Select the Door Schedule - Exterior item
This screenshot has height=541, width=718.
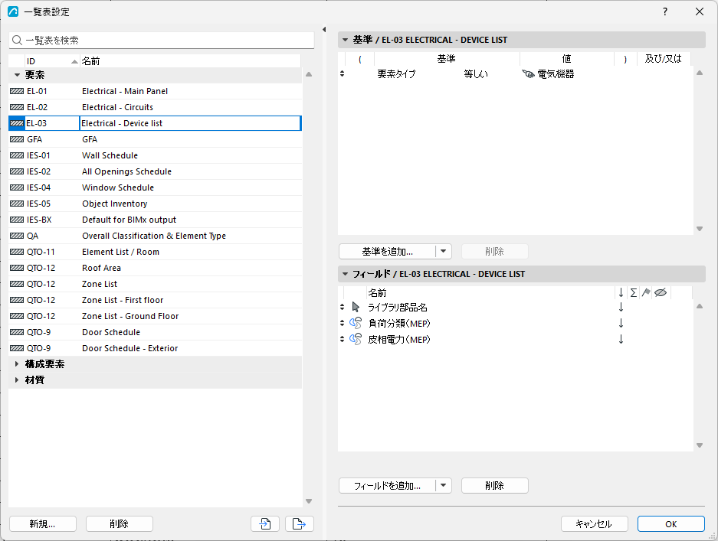(x=155, y=348)
